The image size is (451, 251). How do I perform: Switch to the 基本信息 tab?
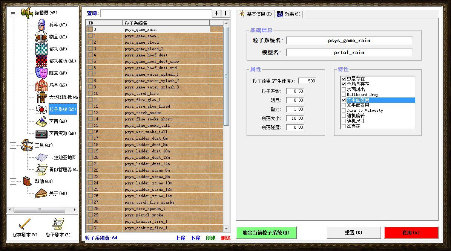tap(255, 14)
